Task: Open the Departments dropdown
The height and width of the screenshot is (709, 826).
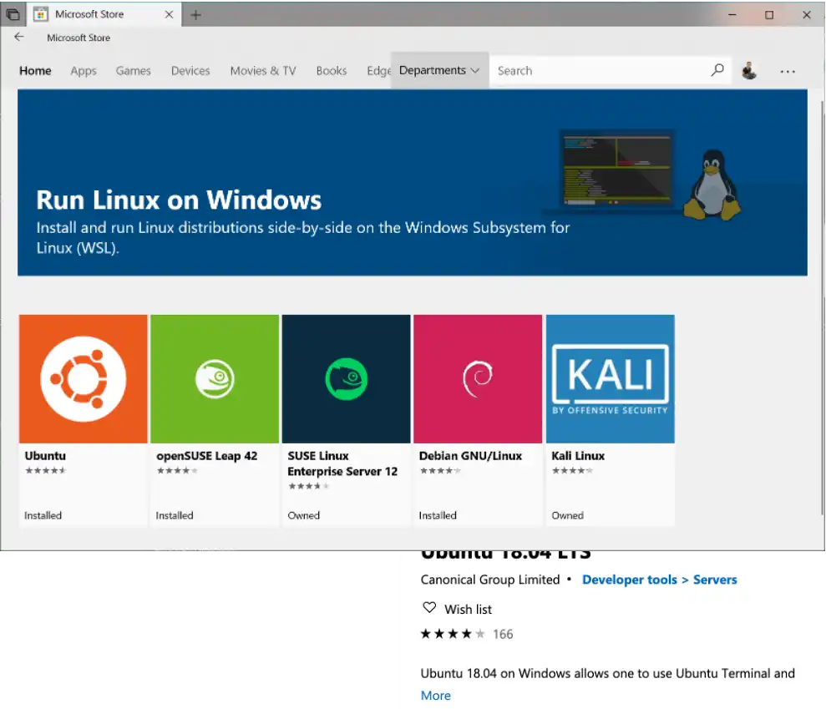Action: (439, 70)
